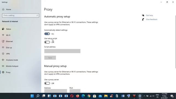The width and height of the screenshot is (176, 99).
Task: Click the Get help chat icon
Action: (143, 15)
